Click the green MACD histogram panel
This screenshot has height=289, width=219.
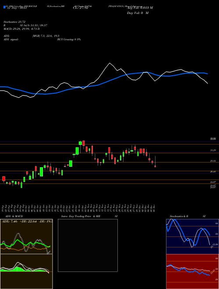point(26,271)
